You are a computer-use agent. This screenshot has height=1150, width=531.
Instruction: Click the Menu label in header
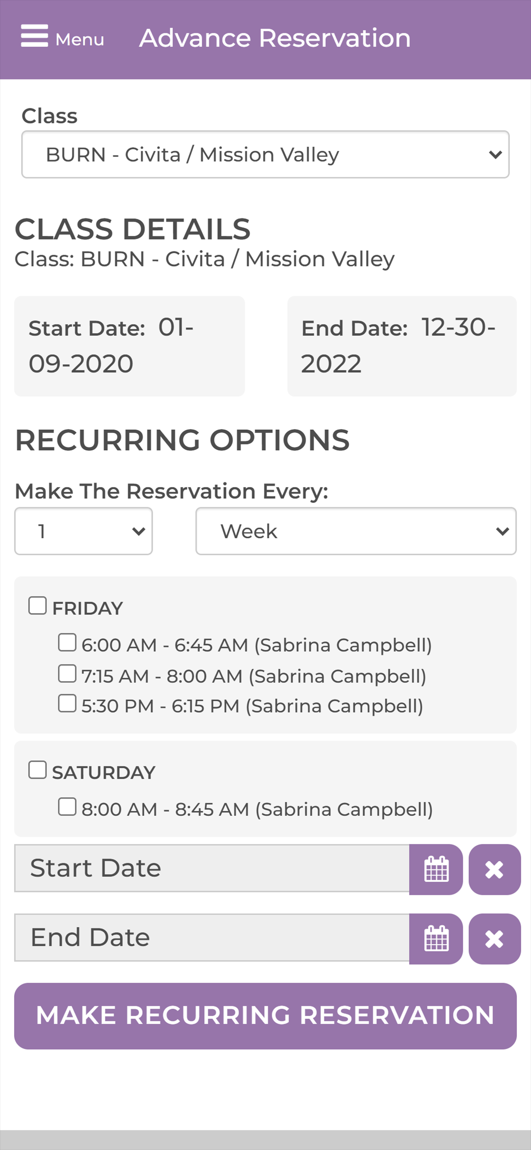click(x=80, y=40)
